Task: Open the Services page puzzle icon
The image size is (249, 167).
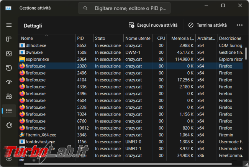Action: [9, 125]
